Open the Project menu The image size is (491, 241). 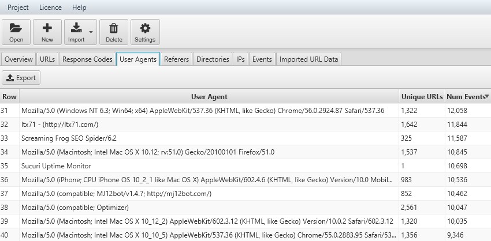coord(18,7)
